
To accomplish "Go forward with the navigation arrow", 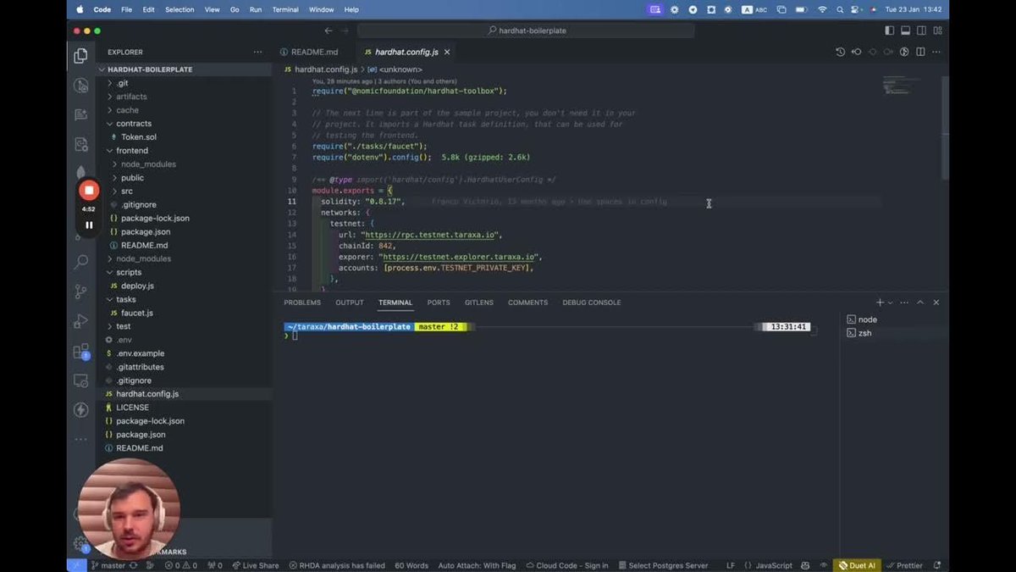I will coord(345,31).
